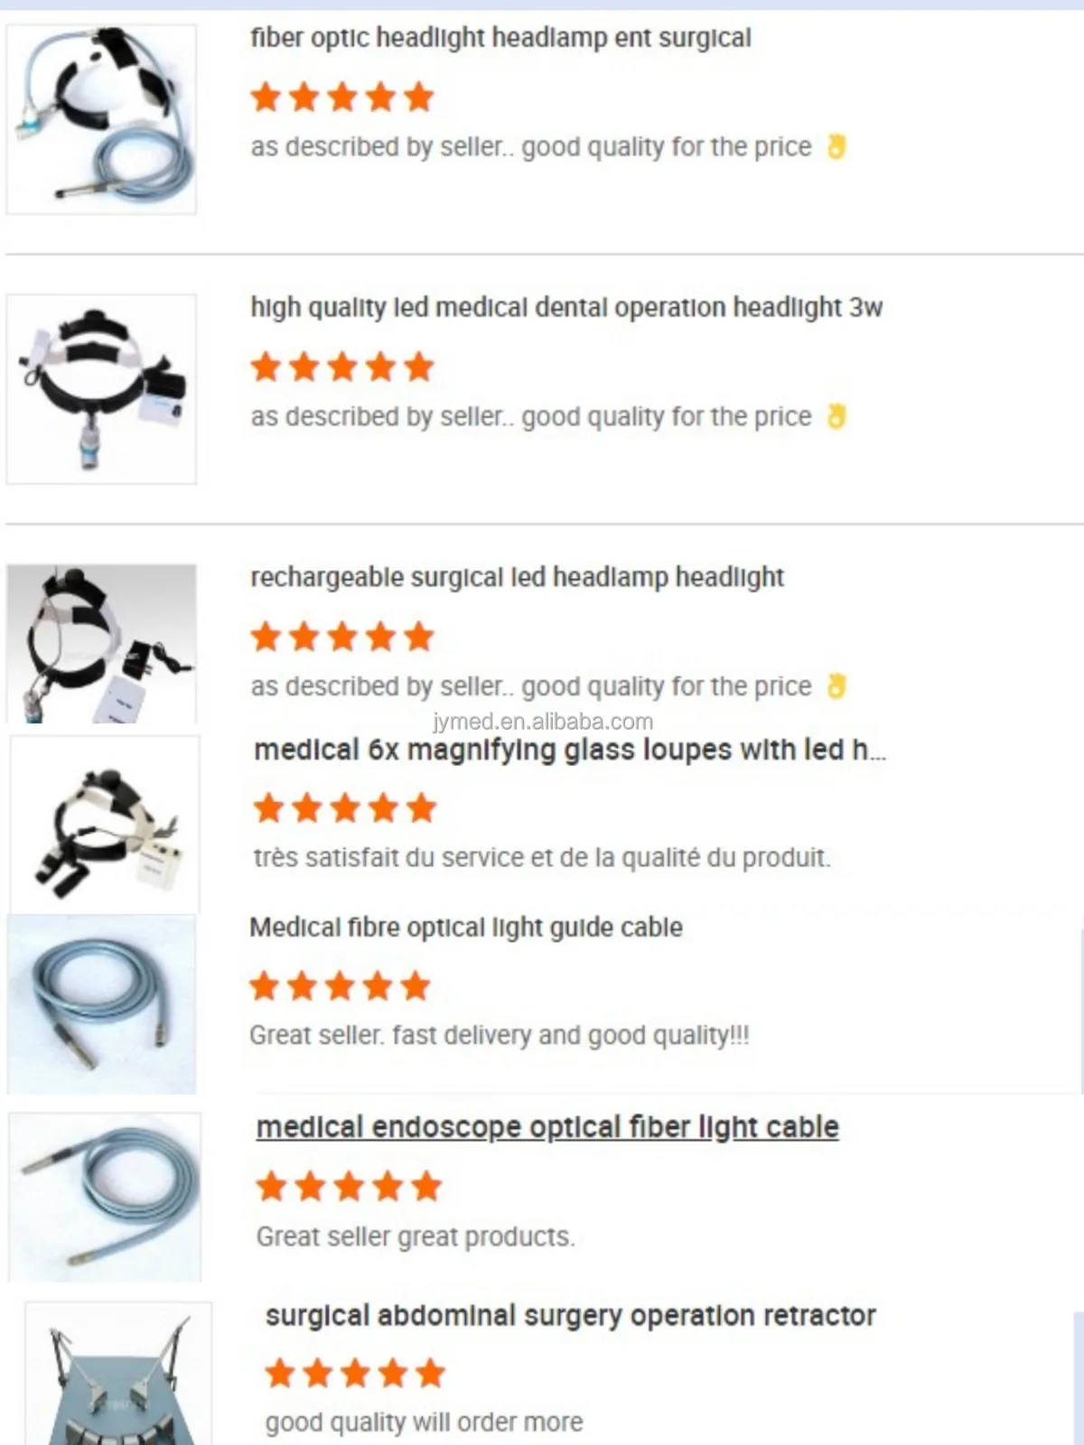This screenshot has width=1084, height=1445.
Task: Open 'high quality led medical dental operation headlight 3w'
Action: pyautogui.click(x=566, y=308)
